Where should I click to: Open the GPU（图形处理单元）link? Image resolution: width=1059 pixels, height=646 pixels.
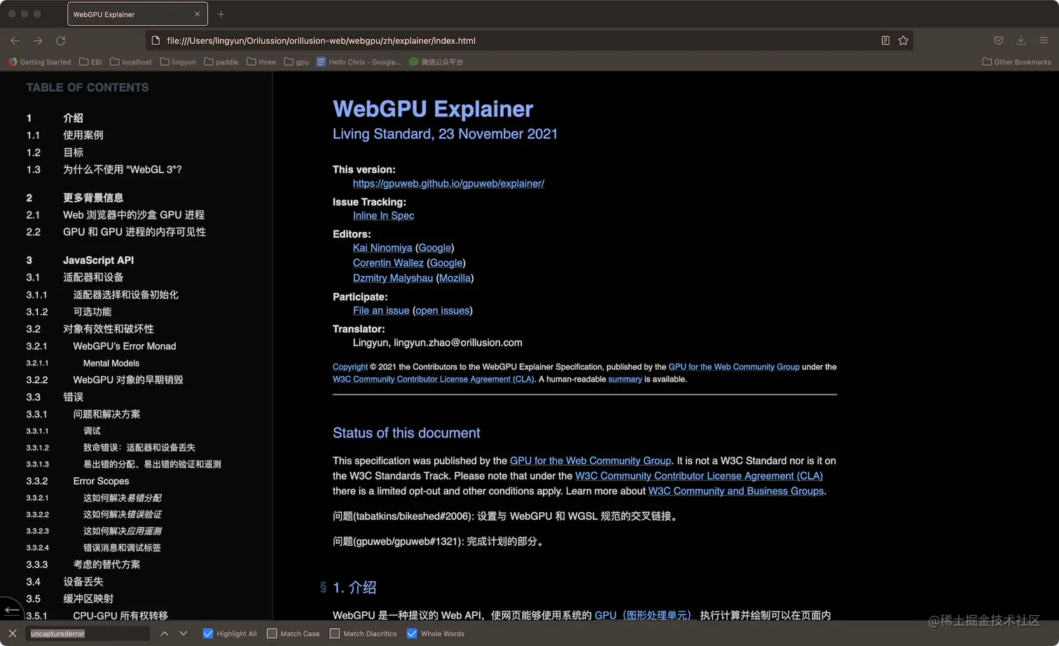[x=643, y=615]
